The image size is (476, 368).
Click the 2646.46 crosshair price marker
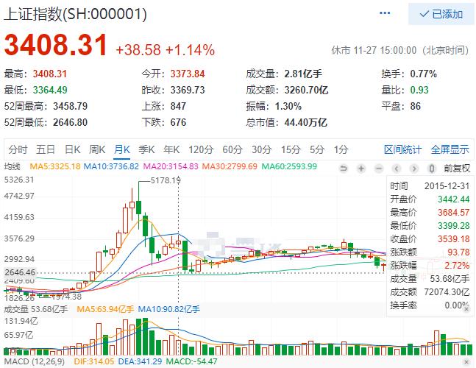(20, 272)
